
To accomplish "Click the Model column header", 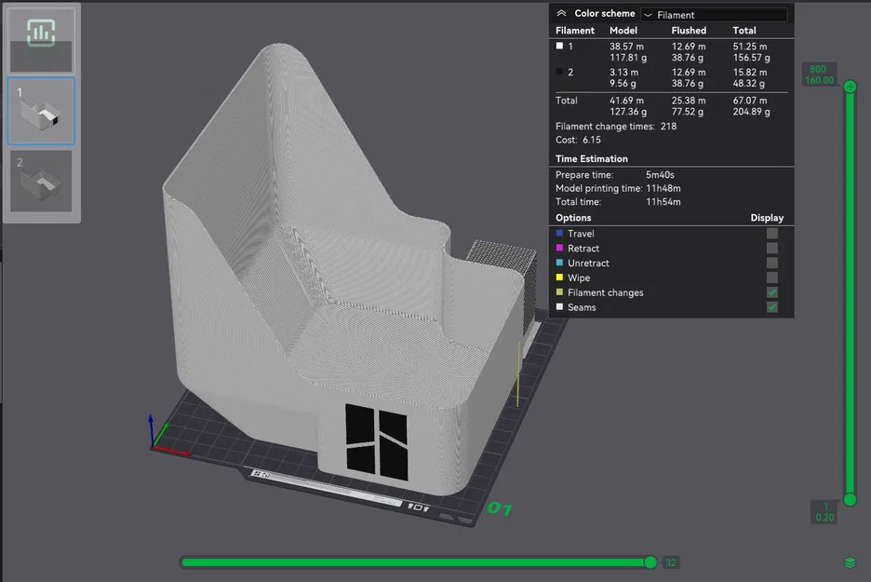I will point(623,31).
